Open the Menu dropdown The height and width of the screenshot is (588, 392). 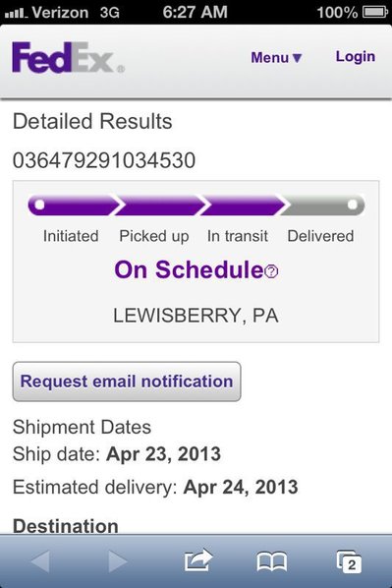pyautogui.click(x=277, y=58)
